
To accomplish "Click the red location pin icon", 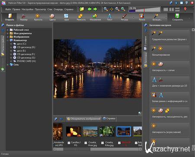I will pos(185,9).
